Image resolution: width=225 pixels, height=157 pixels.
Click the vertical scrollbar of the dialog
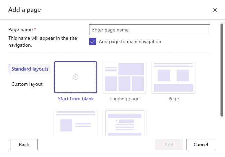222,69
